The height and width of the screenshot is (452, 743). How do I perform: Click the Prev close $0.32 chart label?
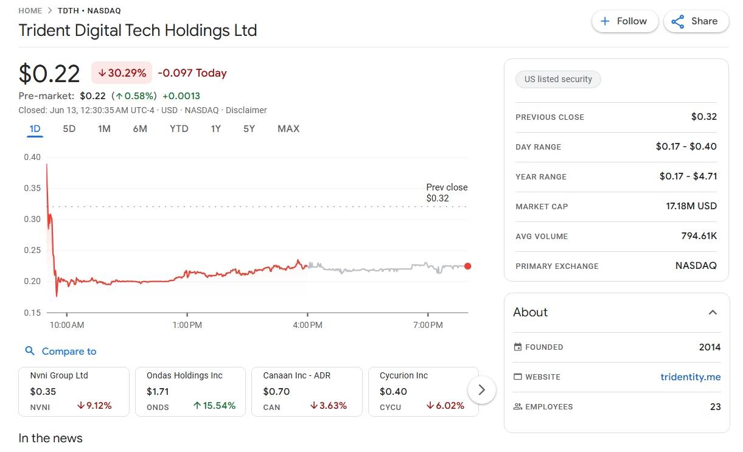tap(447, 193)
